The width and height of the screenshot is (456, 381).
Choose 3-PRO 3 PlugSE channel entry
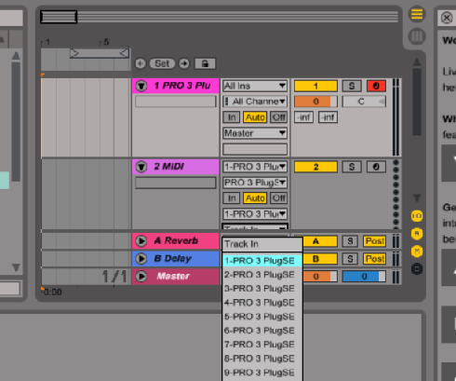tap(262, 289)
